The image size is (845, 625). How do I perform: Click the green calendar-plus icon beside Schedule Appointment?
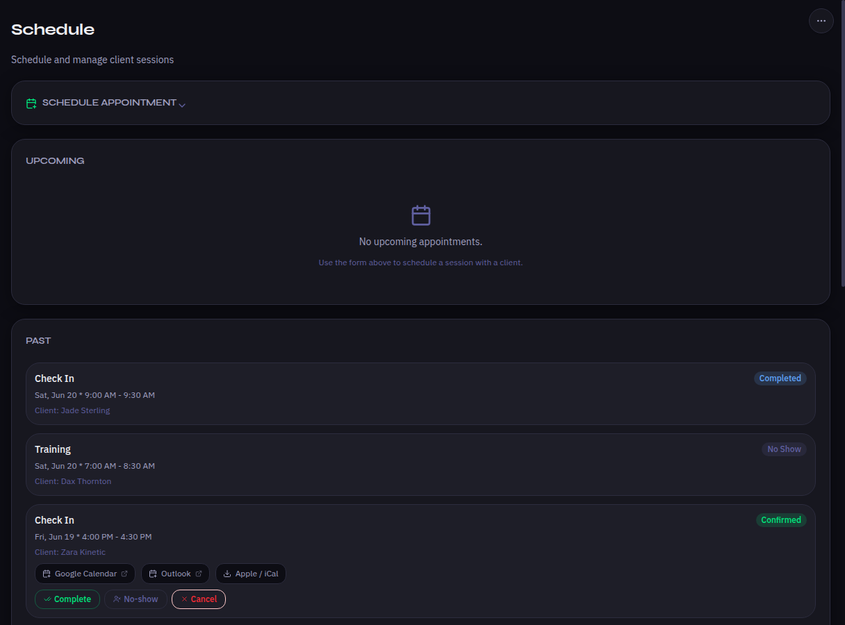(x=31, y=103)
